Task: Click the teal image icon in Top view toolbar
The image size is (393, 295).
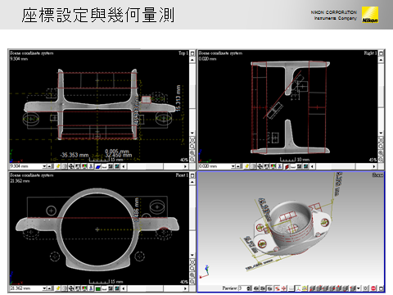Action: click(x=117, y=166)
